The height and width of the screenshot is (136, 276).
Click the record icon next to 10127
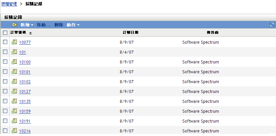[x=14, y=91]
